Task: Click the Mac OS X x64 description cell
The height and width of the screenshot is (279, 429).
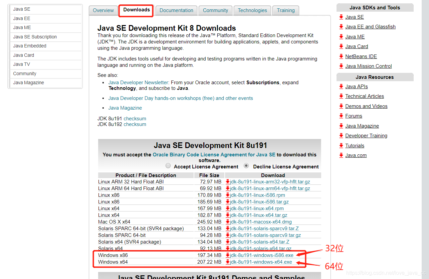Action: point(146,222)
